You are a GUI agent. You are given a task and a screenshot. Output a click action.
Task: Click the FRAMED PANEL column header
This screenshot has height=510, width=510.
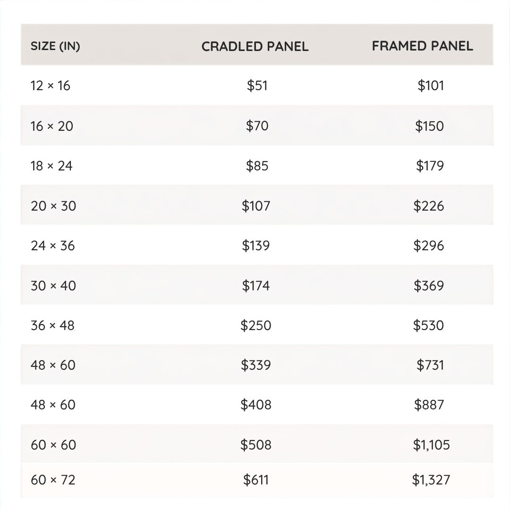[x=422, y=46]
